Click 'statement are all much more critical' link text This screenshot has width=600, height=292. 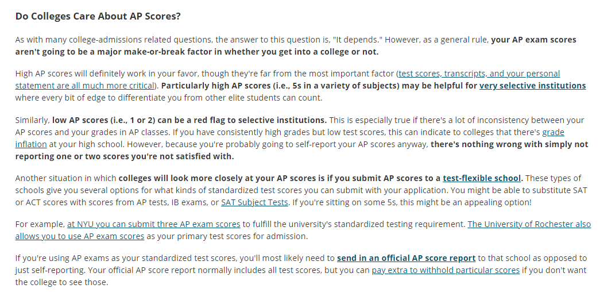84,86
